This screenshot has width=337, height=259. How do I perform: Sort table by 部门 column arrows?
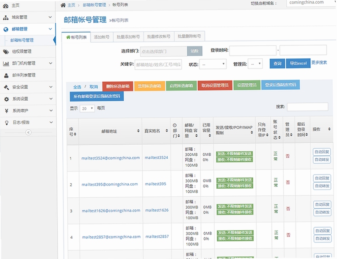coord(179,136)
